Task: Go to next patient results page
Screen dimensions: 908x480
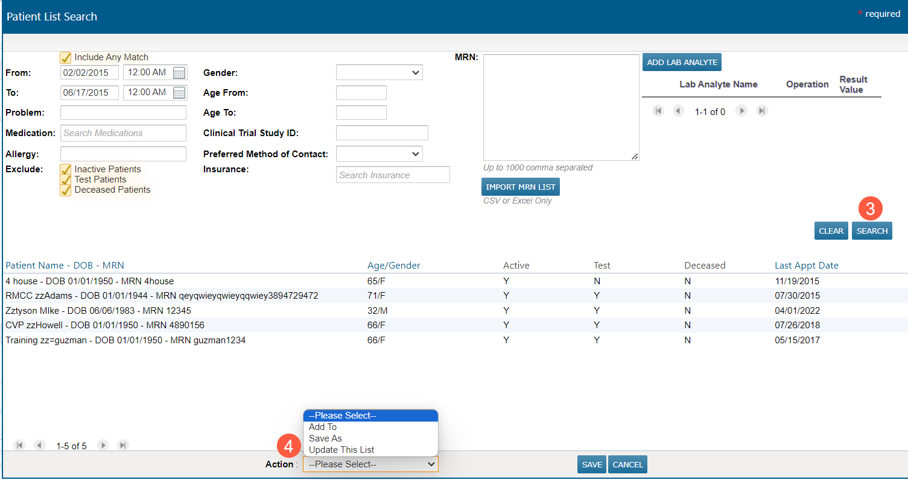Action: coord(103,446)
